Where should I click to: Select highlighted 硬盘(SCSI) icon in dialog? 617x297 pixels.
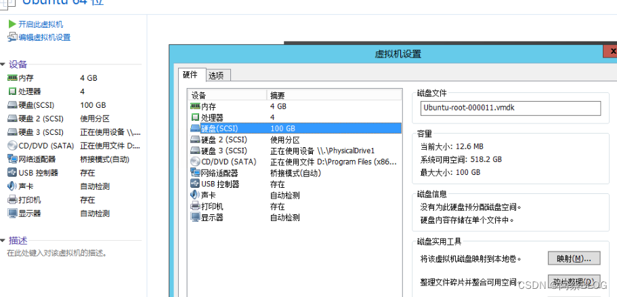(x=196, y=128)
